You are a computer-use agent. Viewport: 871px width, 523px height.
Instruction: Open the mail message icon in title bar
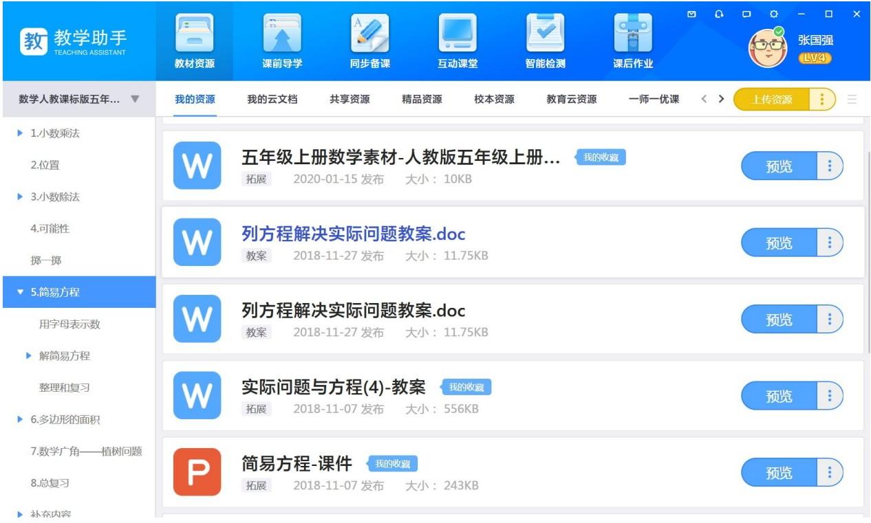click(692, 14)
